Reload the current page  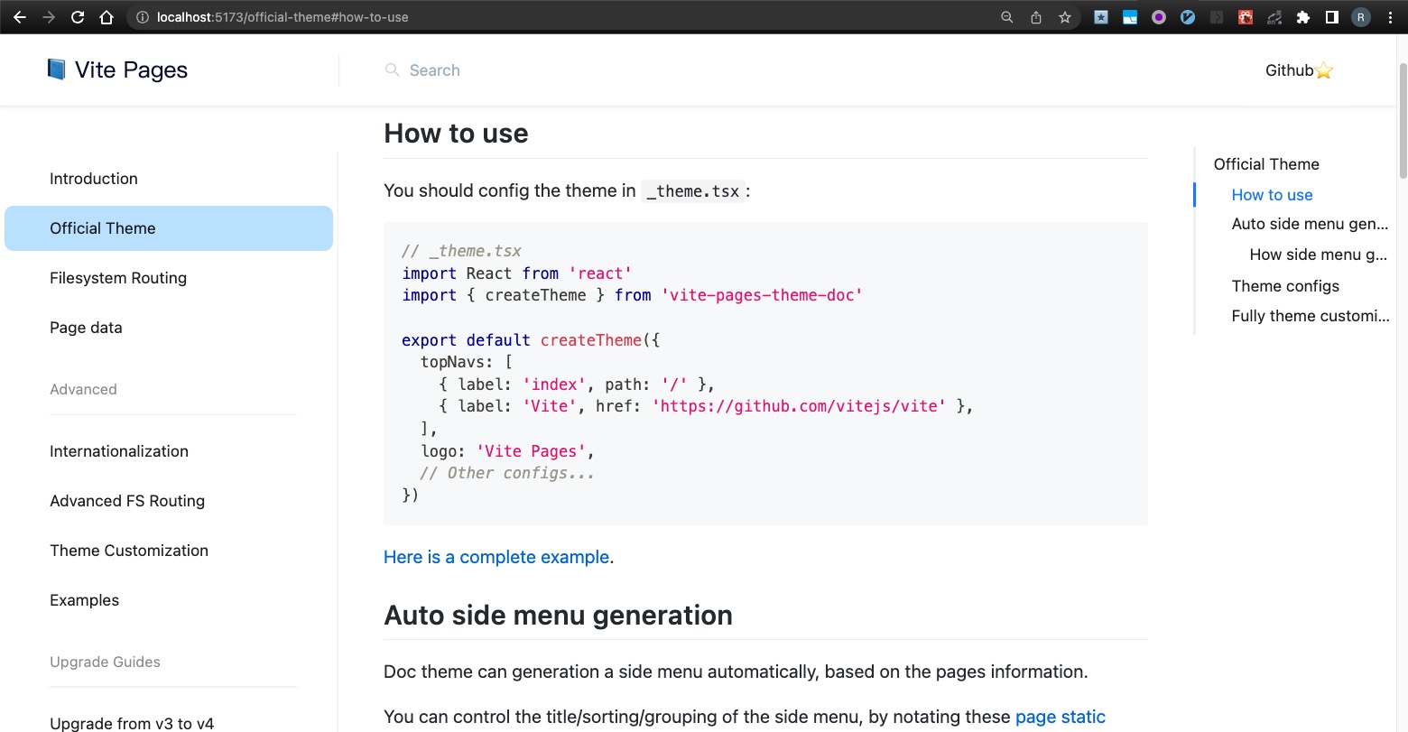pyautogui.click(x=78, y=17)
